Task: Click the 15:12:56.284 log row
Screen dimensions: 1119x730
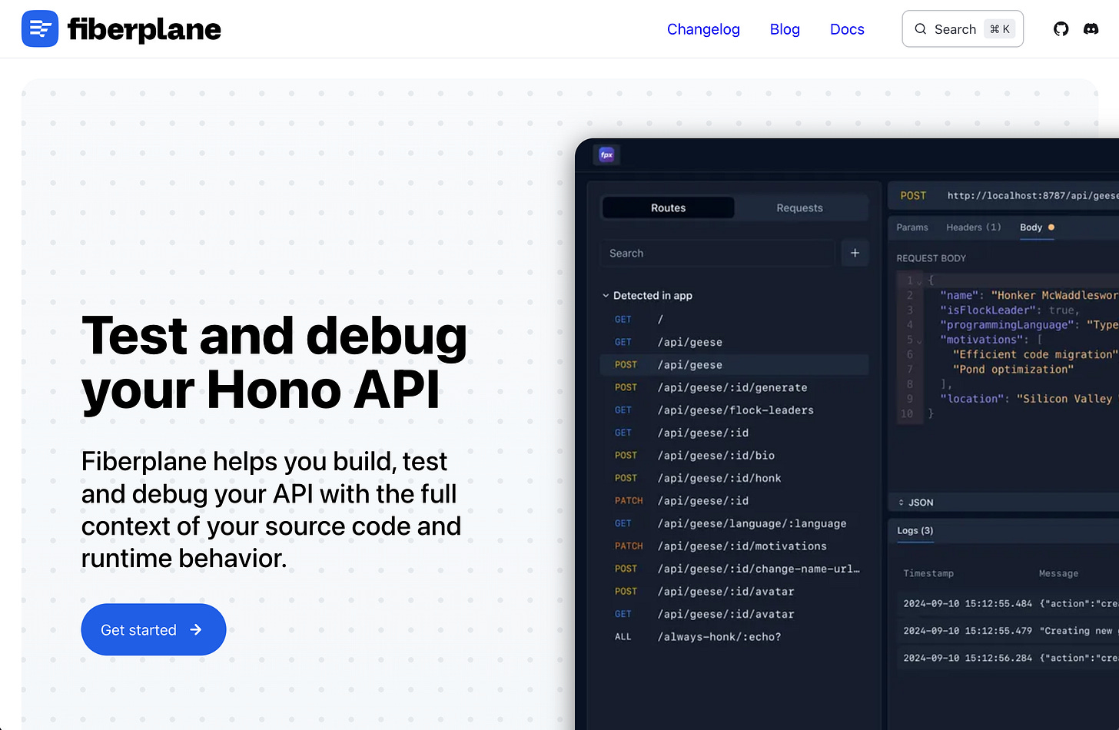Action: [x=1008, y=658]
